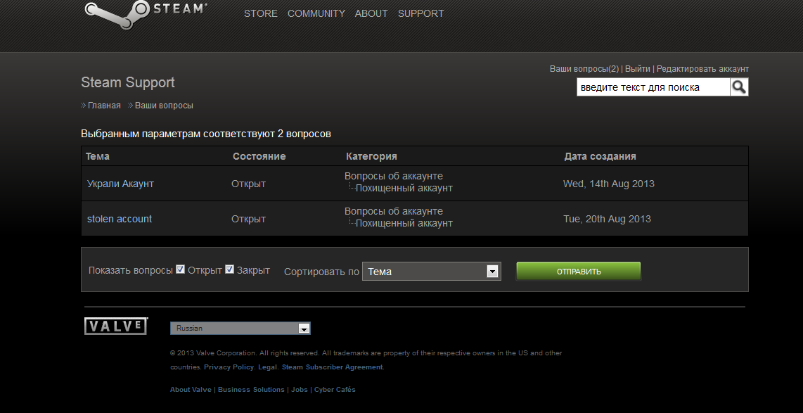Click the Категория column header
The width and height of the screenshot is (803, 413).
click(x=371, y=156)
